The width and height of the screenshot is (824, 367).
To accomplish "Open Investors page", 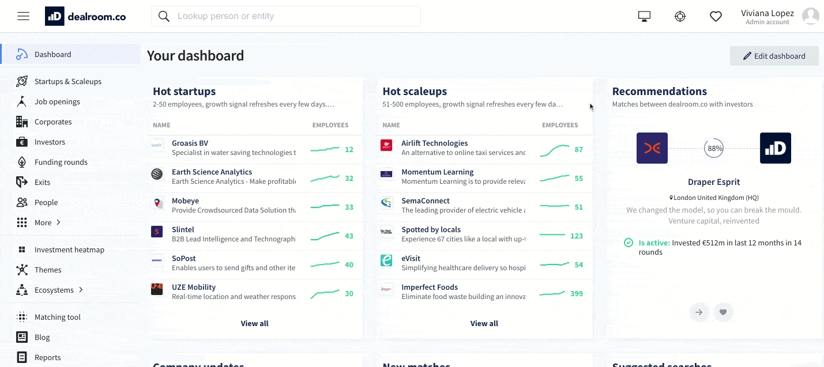I will 50,142.
